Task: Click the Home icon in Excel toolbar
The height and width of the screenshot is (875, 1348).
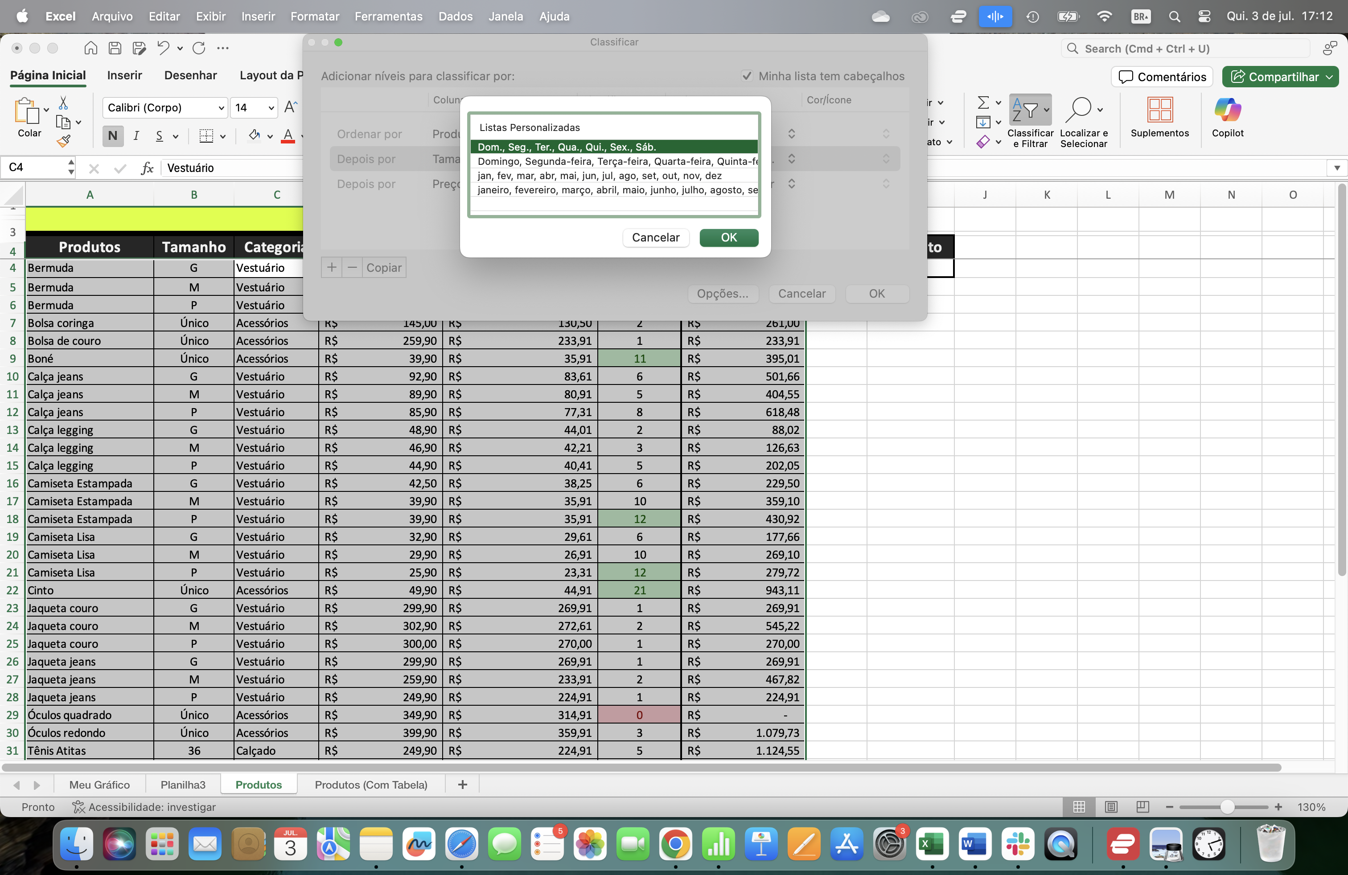Action: (x=90, y=48)
